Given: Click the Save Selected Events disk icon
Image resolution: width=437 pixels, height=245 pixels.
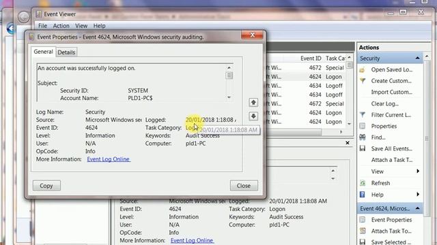Looking at the screenshot, I should [x=363, y=242].
